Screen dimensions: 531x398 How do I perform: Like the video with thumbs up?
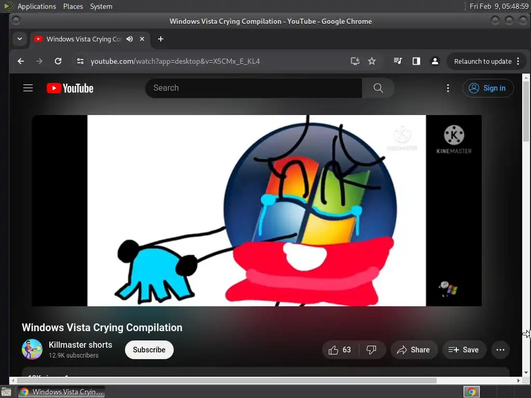[340, 350]
